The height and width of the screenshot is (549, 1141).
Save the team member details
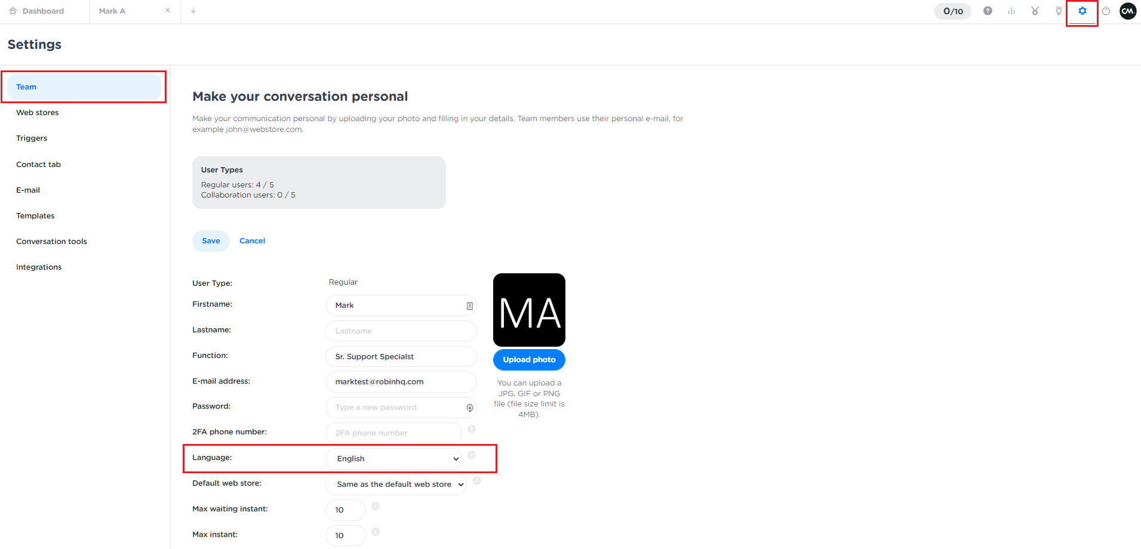211,241
